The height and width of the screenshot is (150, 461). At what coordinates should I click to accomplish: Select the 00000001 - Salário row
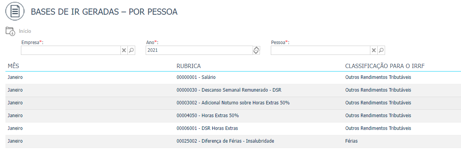pyautogui.click(x=233, y=77)
